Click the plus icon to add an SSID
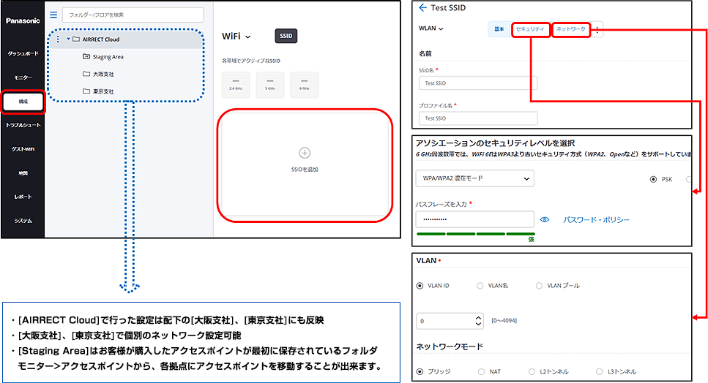The height and width of the screenshot is (383, 708). [x=305, y=153]
